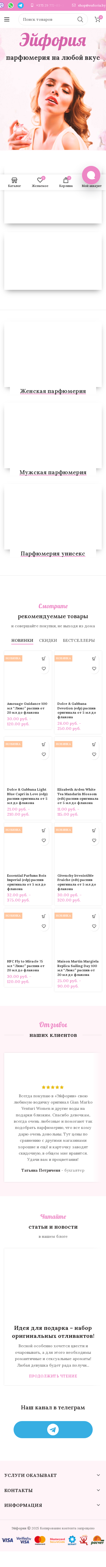Add Amouage Guidance 100 to cart
Screen dimensions: 106x1567
(43, 658)
